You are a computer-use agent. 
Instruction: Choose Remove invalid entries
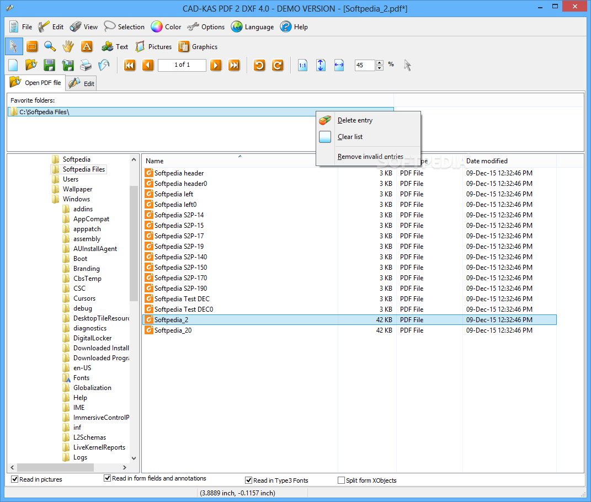[368, 157]
